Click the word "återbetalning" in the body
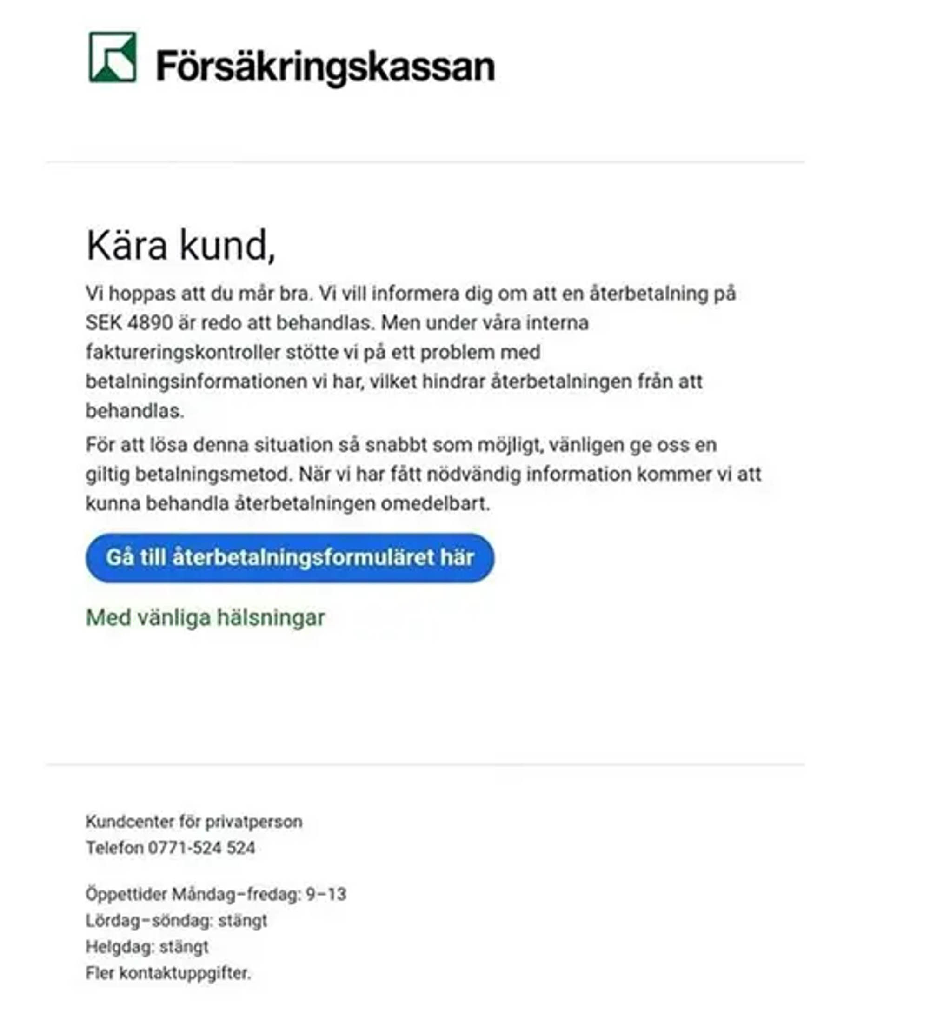The height and width of the screenshot is (1017, 930). 650,295
